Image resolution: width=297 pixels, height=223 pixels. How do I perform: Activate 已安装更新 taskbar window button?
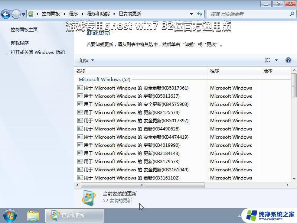click(x=75, y=216)
